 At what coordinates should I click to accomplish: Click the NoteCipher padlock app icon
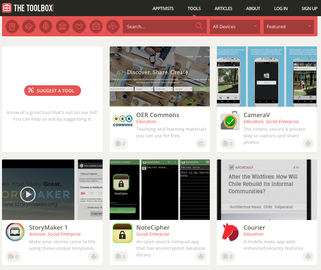tap(123, 233)
